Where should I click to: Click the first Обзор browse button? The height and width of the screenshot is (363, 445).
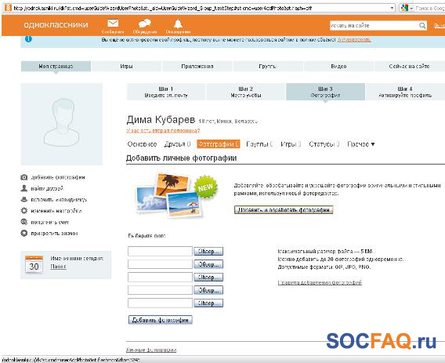(208, 252)
